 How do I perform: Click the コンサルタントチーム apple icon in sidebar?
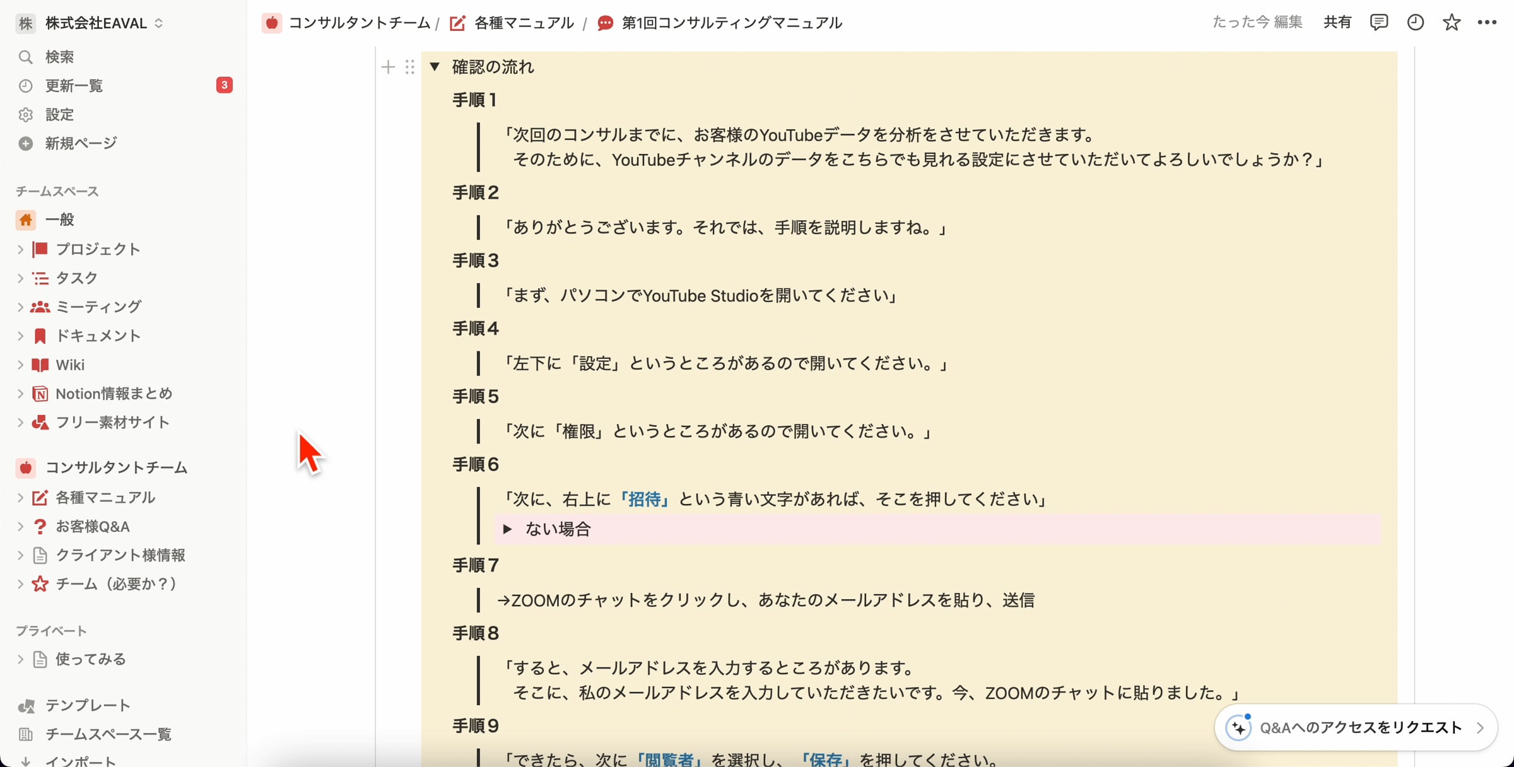25,468
